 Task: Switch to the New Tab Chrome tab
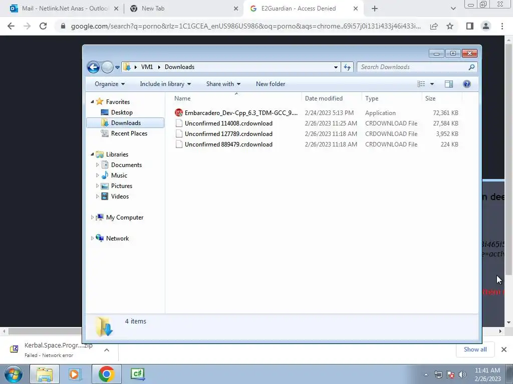tap(183, 8)
